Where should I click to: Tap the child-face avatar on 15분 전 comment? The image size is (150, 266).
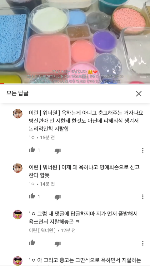[17, 114]
